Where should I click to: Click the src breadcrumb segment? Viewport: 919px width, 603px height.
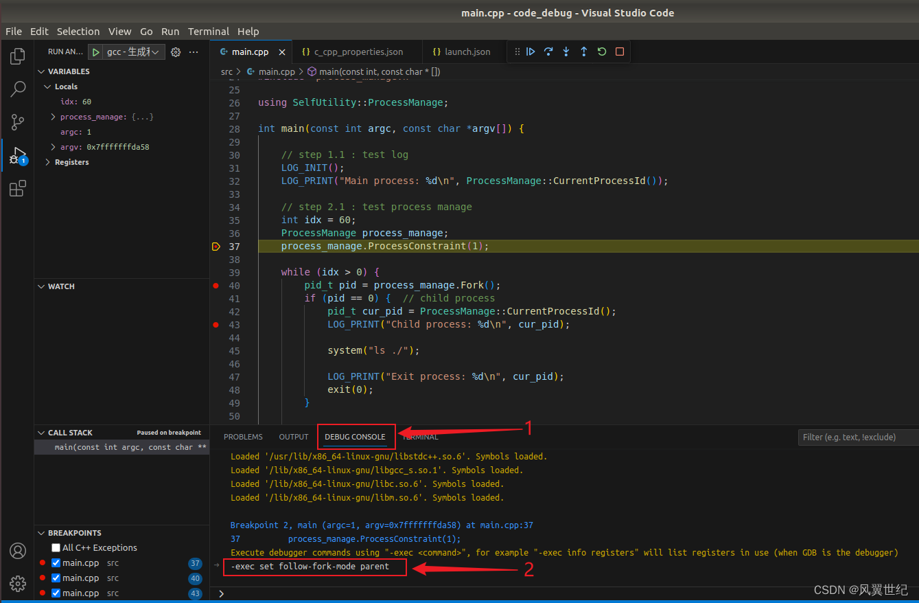[x=226, y=71]
